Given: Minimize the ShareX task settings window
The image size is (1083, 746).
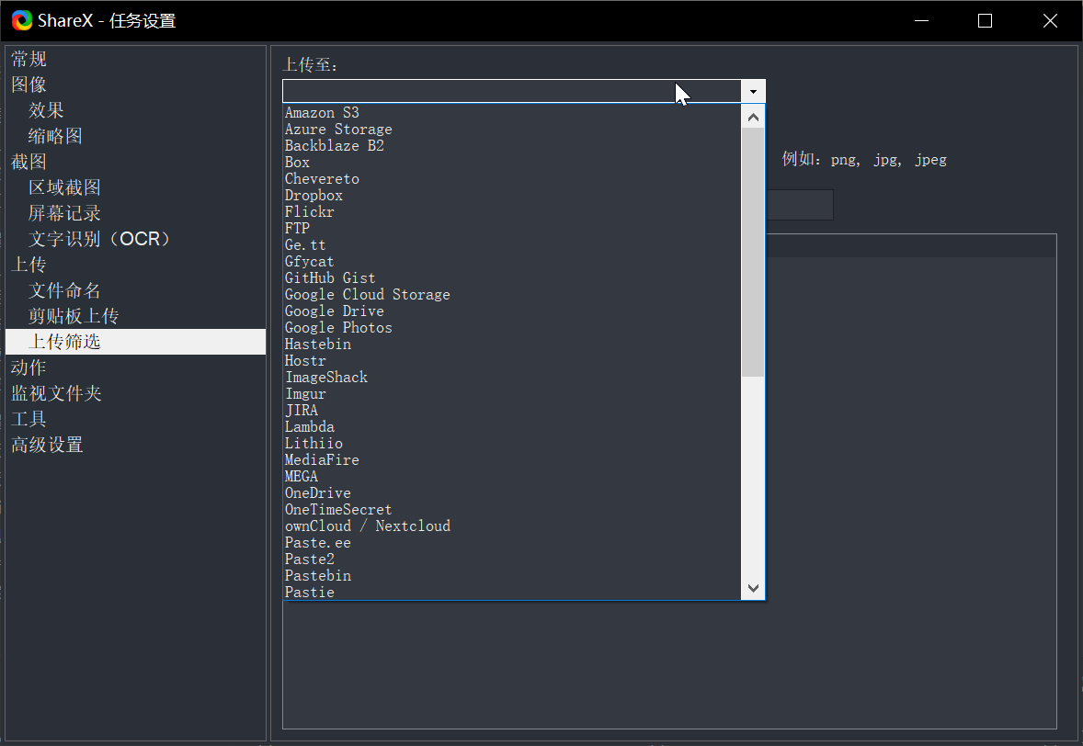Looking at the screenshot, I should [921, 21].
